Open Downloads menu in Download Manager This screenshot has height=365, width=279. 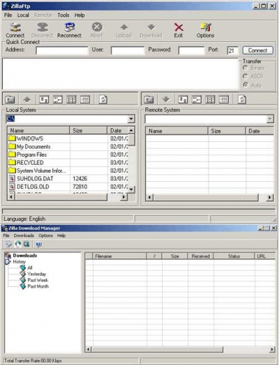pos(24,236)
